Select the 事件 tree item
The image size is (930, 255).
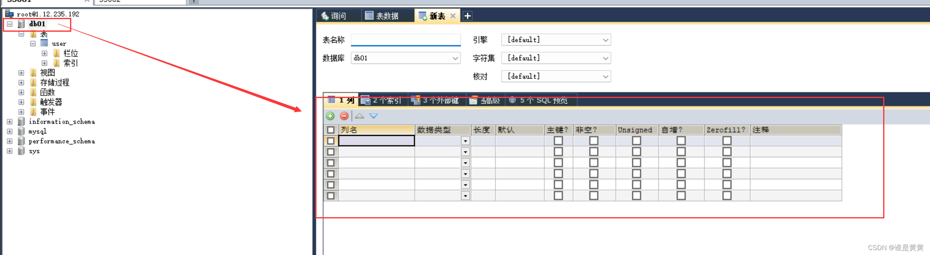[x=47, y=112]
